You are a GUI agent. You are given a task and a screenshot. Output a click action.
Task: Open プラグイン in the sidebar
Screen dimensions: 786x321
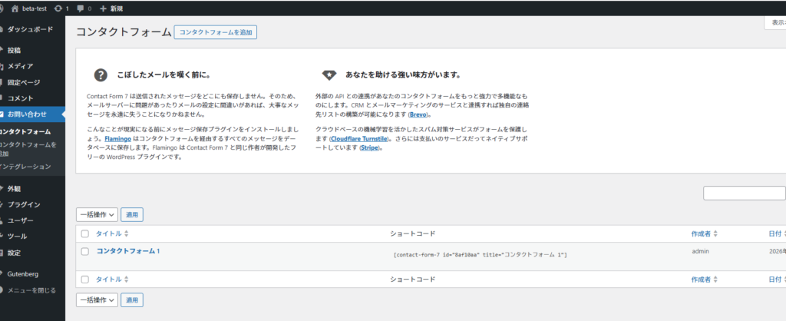pyautogui.click(x=24, y=204)
